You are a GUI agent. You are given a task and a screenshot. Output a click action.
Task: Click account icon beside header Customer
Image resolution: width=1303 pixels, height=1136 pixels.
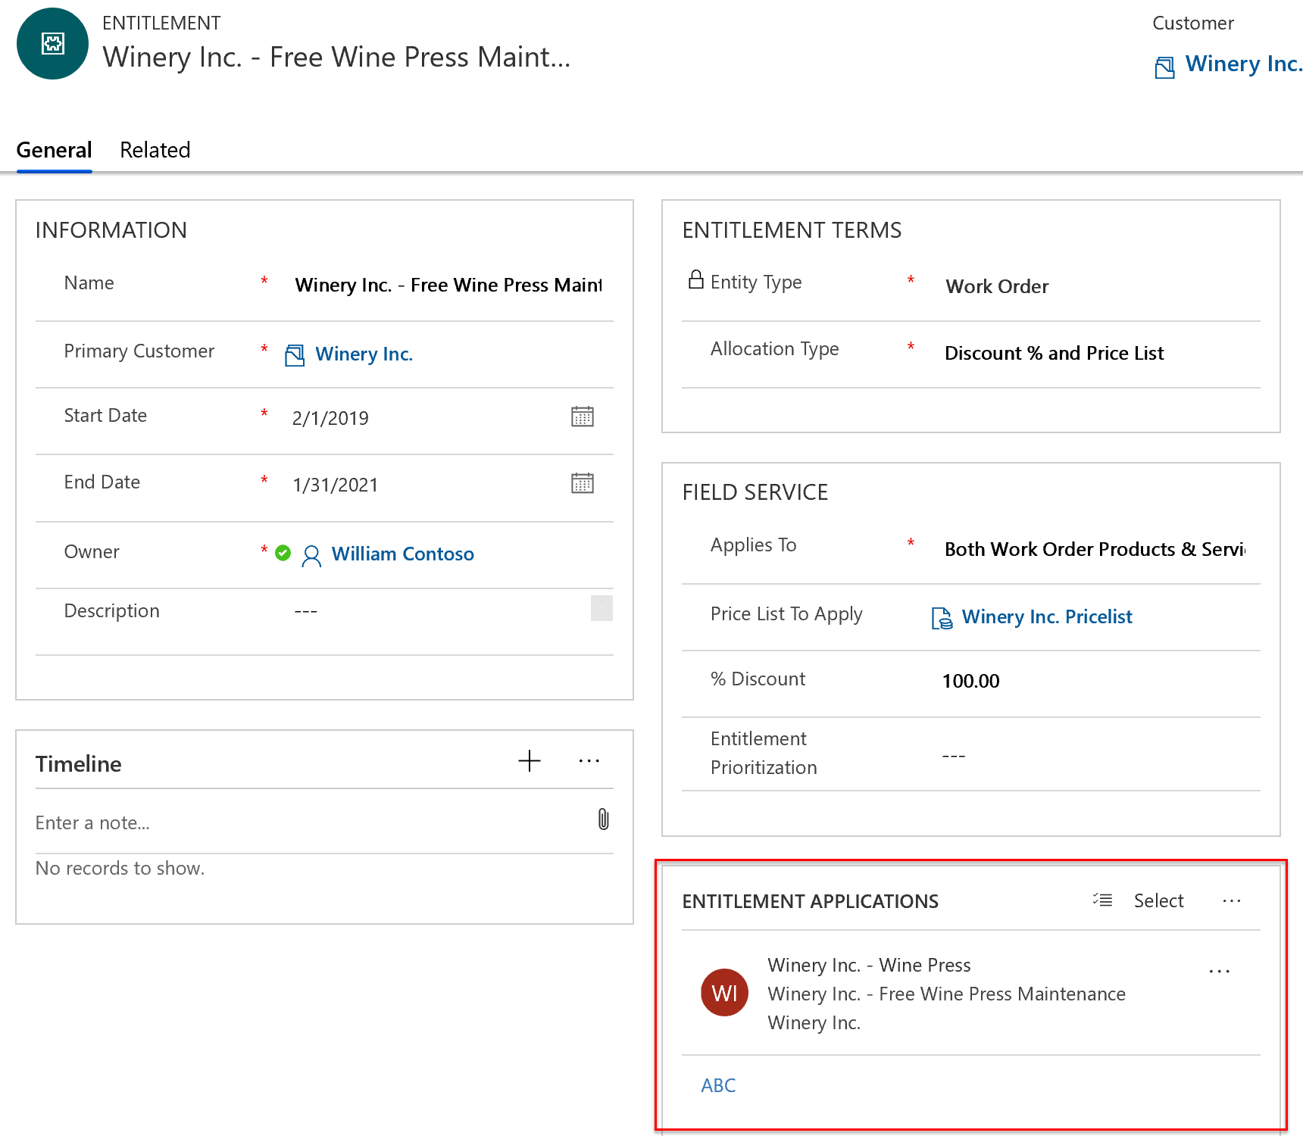coord(1165,67)
